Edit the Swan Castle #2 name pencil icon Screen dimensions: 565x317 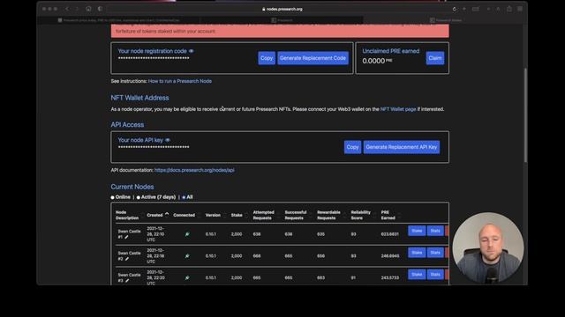(127, 259)
